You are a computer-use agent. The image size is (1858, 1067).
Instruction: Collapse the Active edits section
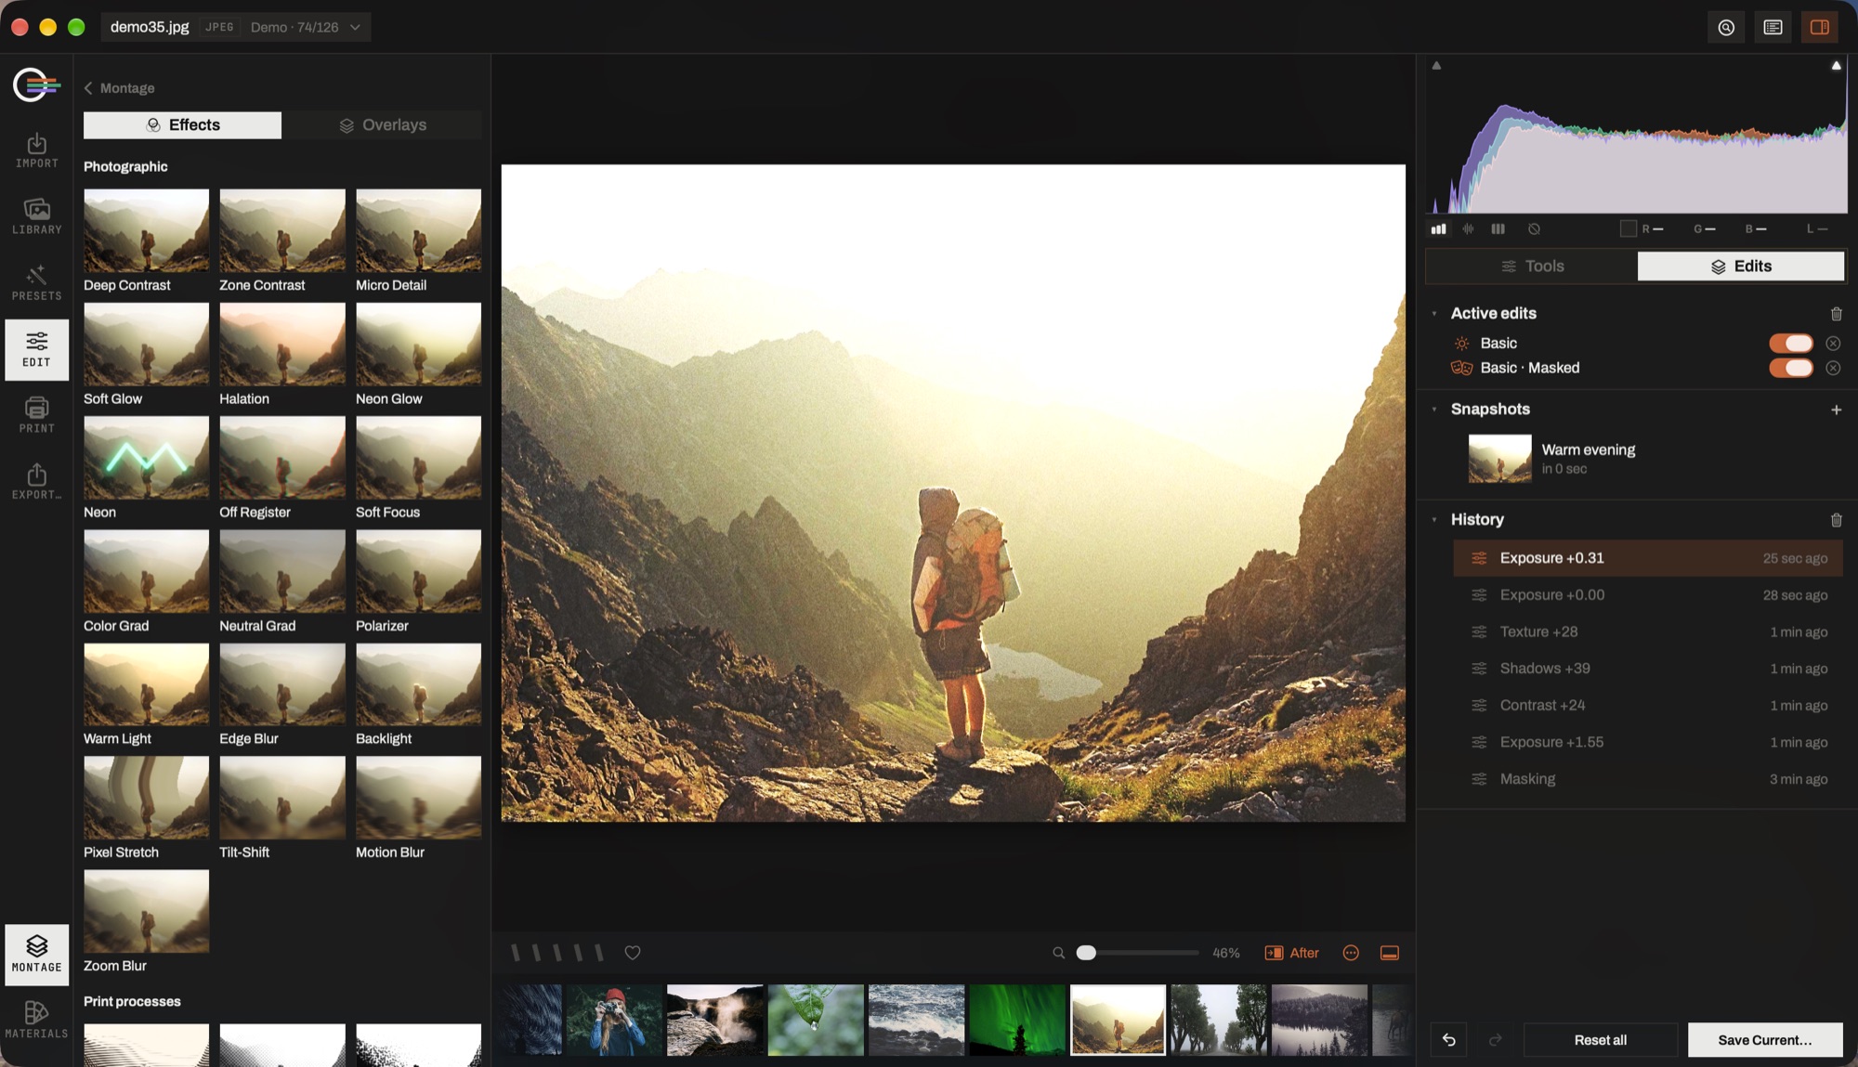[x=1434, y=314]
